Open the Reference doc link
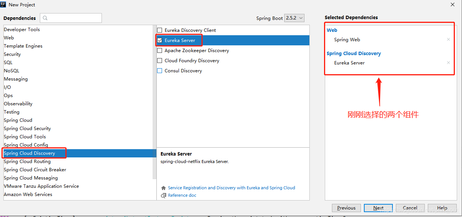462x217 pixels. (x=182, y=195)
